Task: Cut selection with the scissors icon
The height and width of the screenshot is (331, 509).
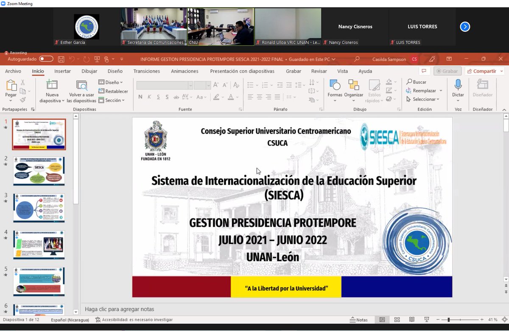Action: [23, 82]
